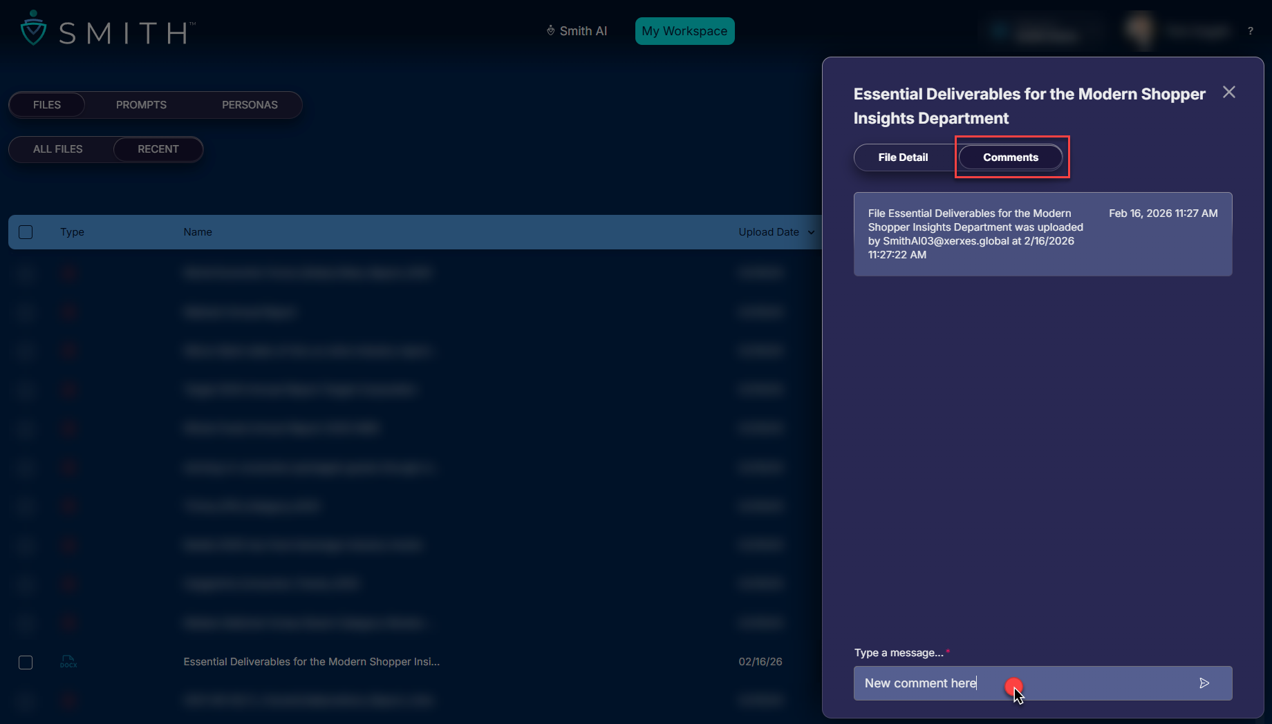Image resolution: width=1272 pixels, height=724 pixels.
Task: Switch to the PERSONAS tab
Action: click(250, 105)
